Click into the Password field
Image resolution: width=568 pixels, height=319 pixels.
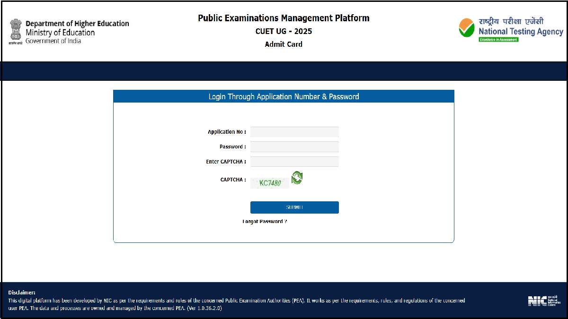tap(294, 147)
